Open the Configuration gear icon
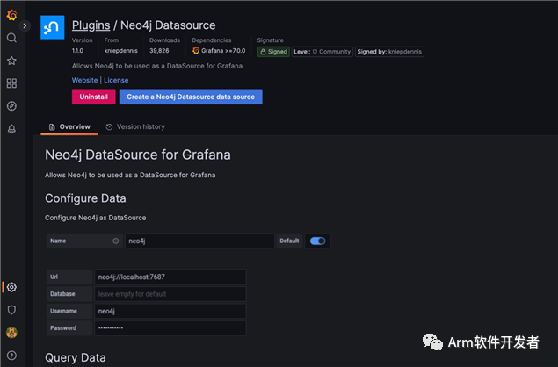558x367 pixels. pyautogui.click(x=11, y=287)
